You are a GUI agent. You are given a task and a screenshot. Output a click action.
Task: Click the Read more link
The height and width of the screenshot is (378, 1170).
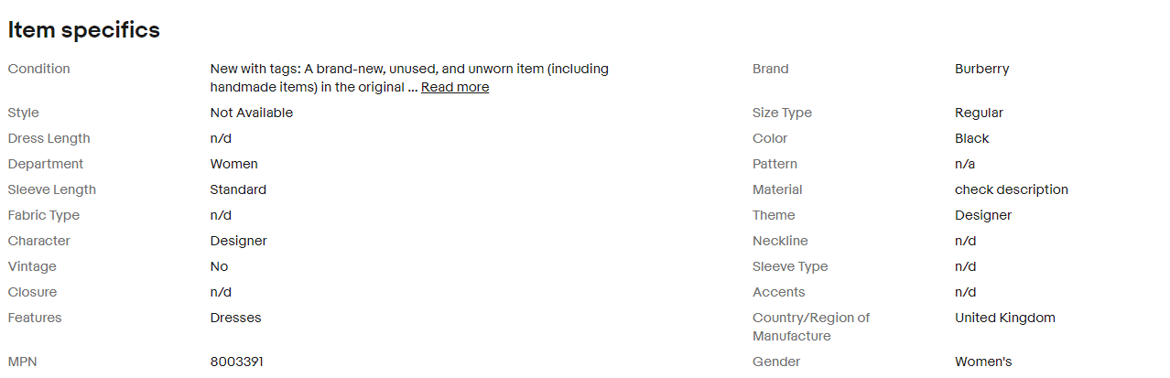click(x=454, y=87)
